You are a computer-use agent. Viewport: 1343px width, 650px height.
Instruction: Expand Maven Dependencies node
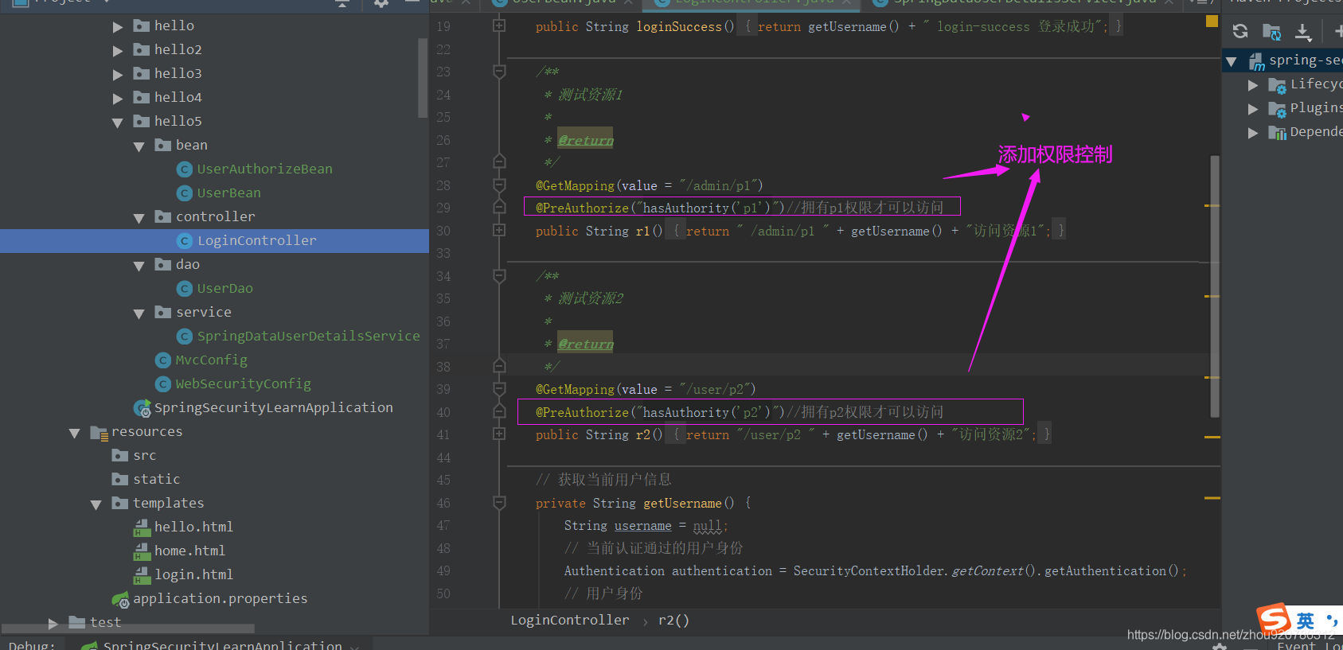[x=1253, y=133]
